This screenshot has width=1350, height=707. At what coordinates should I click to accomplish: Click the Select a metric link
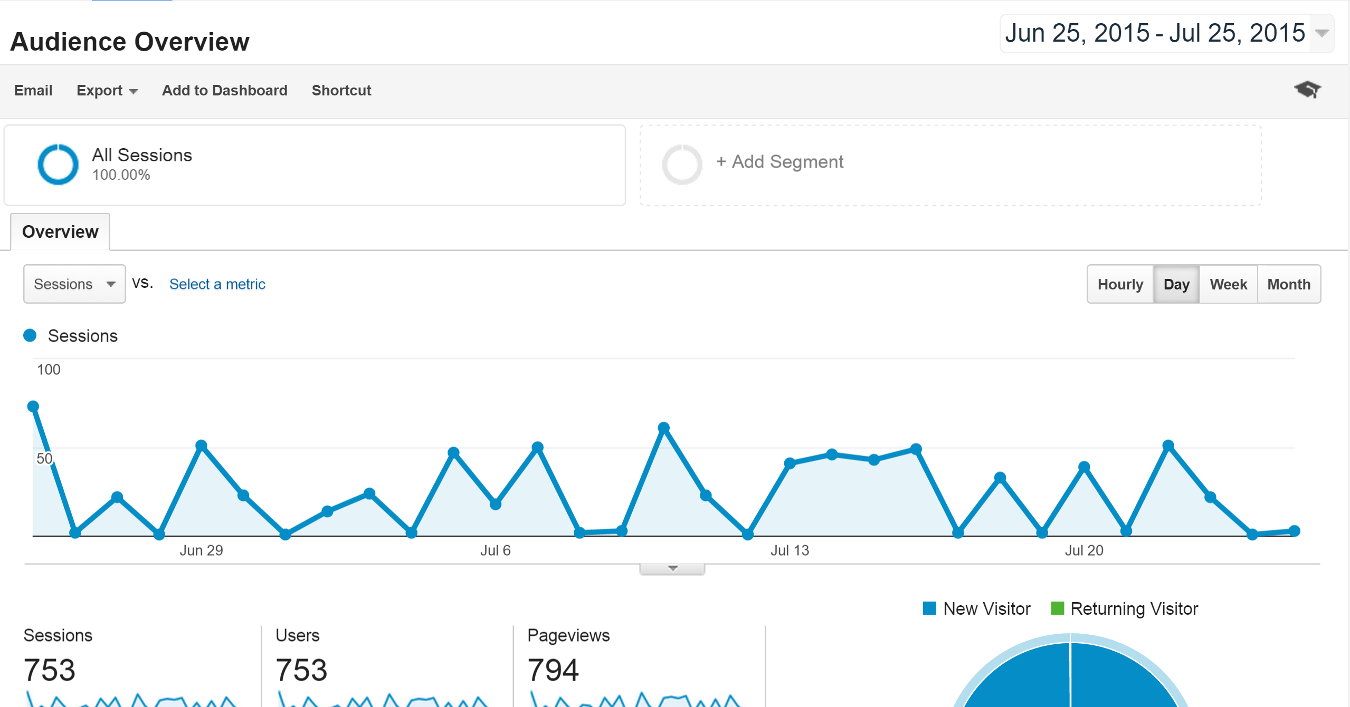click(x=217, y=284)
